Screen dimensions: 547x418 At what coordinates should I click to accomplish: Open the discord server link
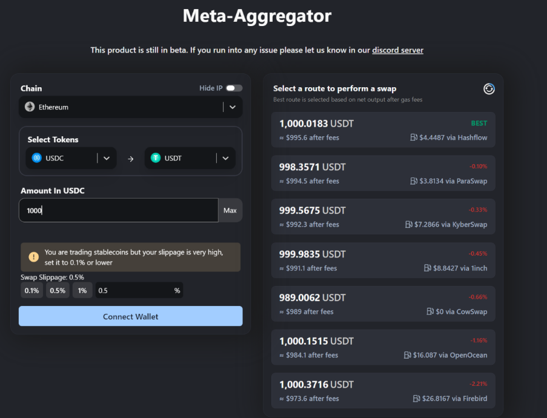pos(398,50)
